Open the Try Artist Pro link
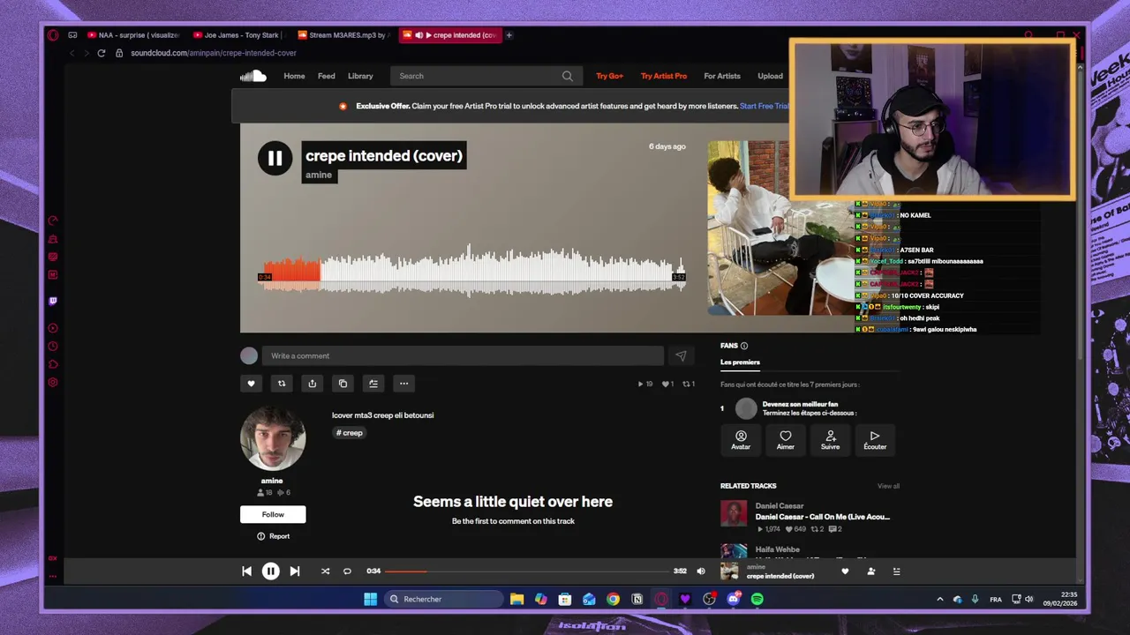Viewport: 1130px width, 635px height. click(664, 76)
